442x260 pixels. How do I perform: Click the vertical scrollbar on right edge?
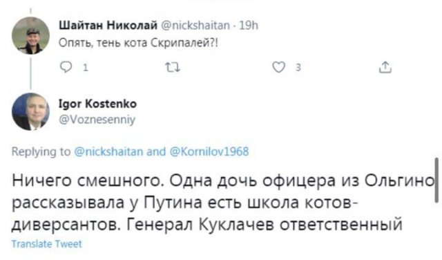(436, 180)
